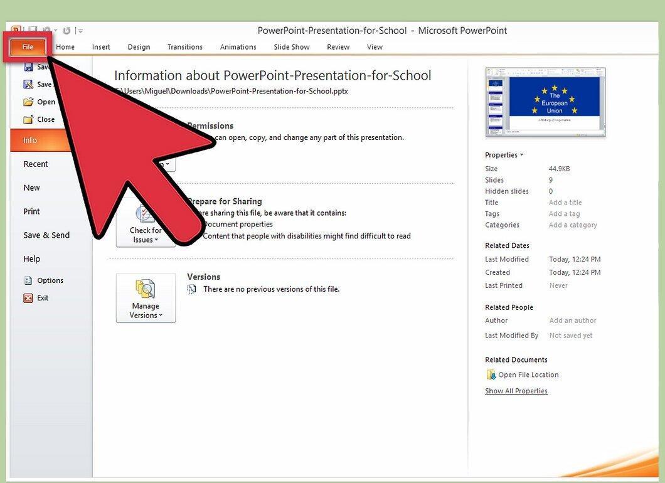The image size is (665, 483).
Task: Click the Add an author field
Action: (573, 321)
